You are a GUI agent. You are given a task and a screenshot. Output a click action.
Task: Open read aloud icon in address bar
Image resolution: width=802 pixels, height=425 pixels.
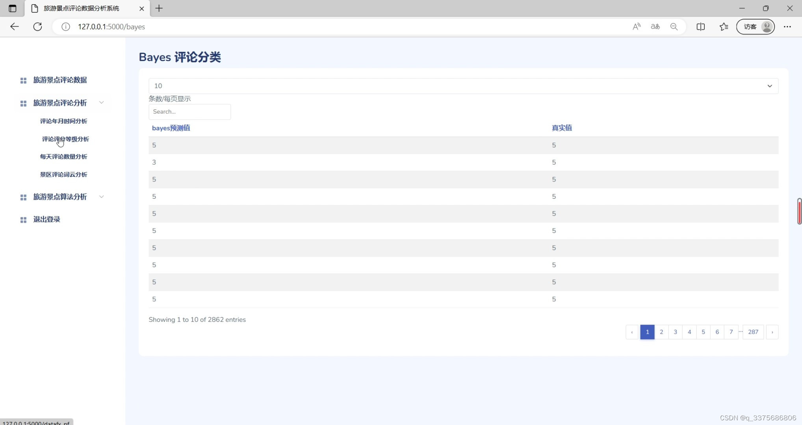coord(636,26)
